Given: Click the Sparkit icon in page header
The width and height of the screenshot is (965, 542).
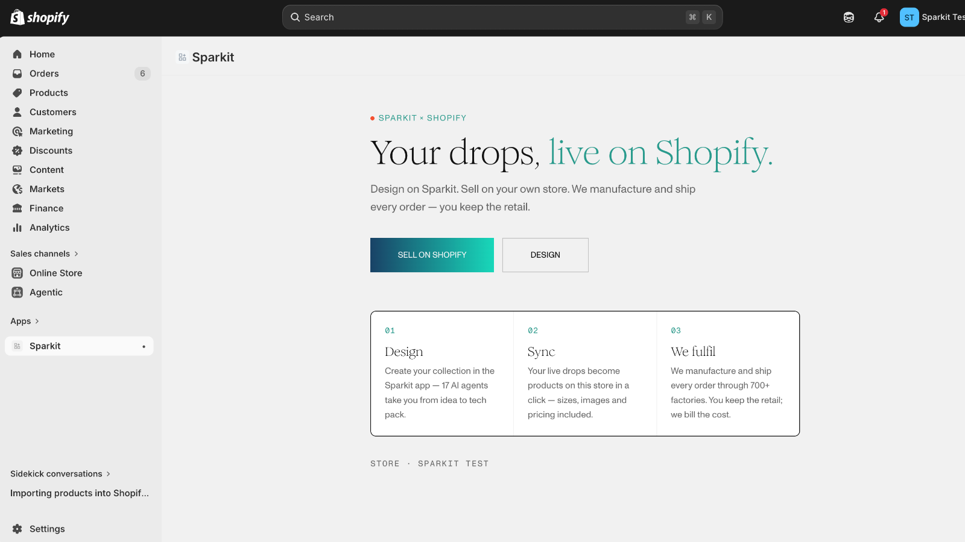Looking at the screenshot, I should pos(182,57).
